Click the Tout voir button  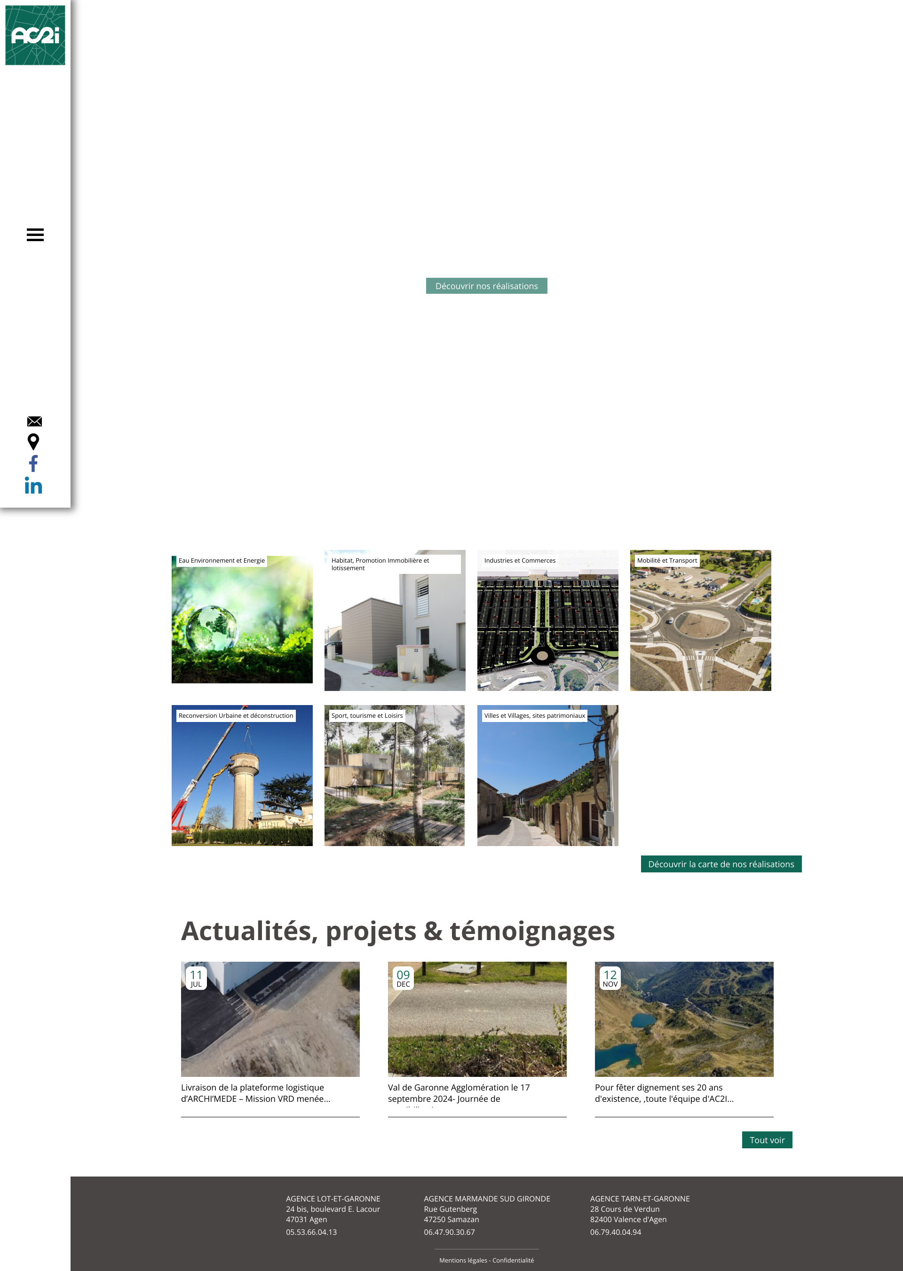767,1140
